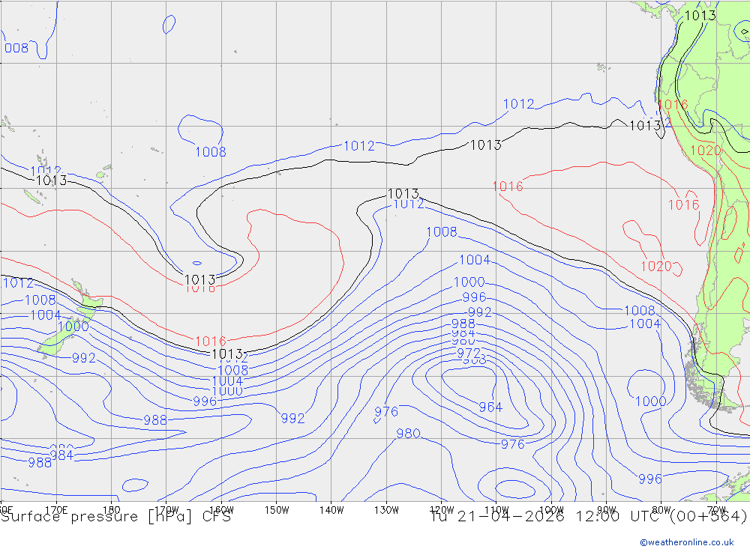Click the weatheronline.co.uk copyright link
The image size is (750, 549).
687,542
